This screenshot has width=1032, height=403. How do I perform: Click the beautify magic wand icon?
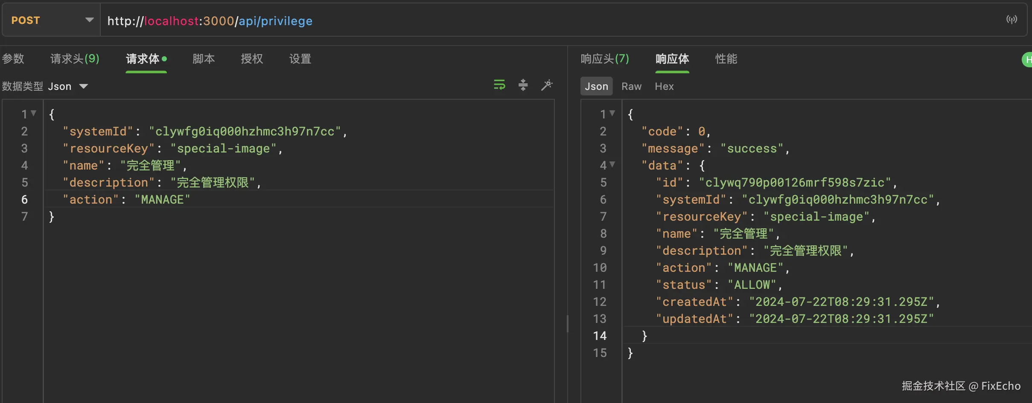click(547, 85)
